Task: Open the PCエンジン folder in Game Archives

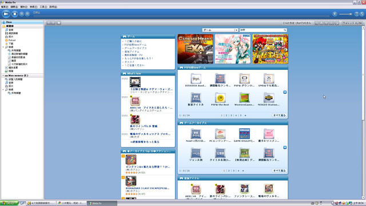Action: 220,134
